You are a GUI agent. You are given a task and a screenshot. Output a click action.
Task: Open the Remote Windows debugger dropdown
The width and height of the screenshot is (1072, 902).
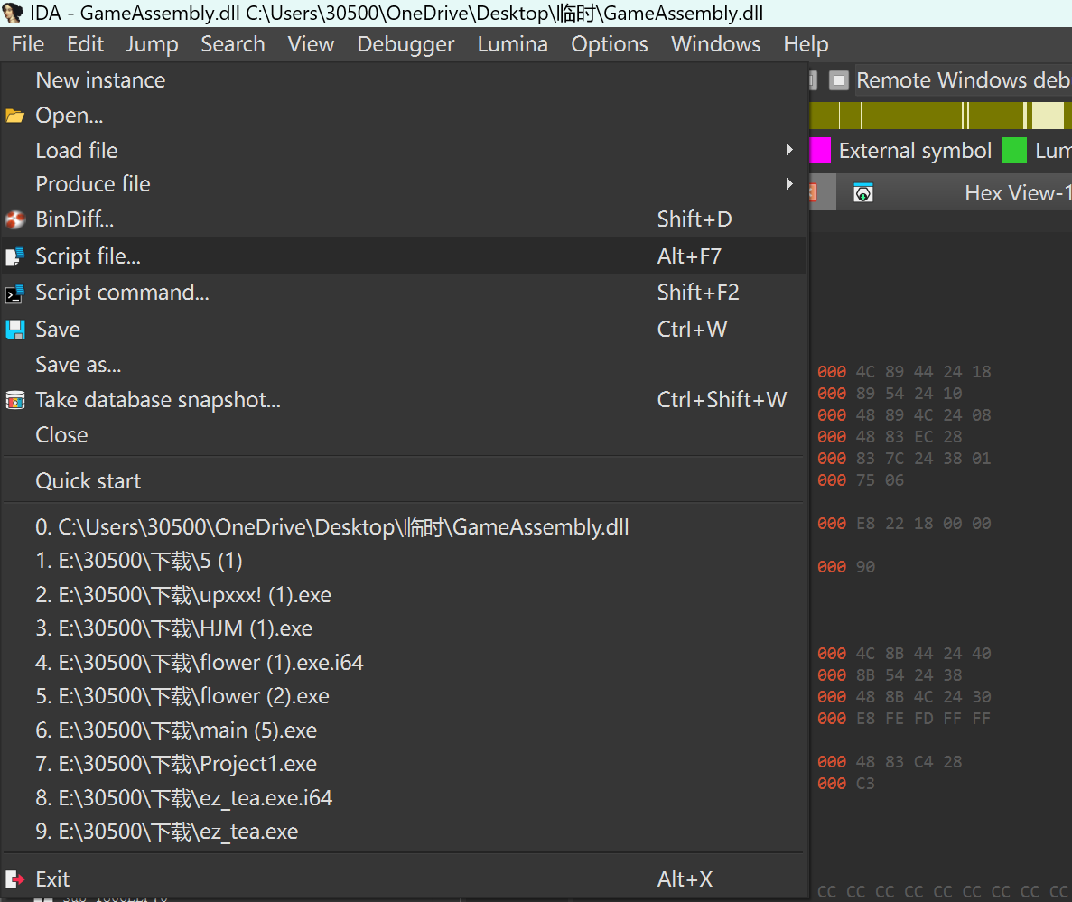(x=963, y=80)
